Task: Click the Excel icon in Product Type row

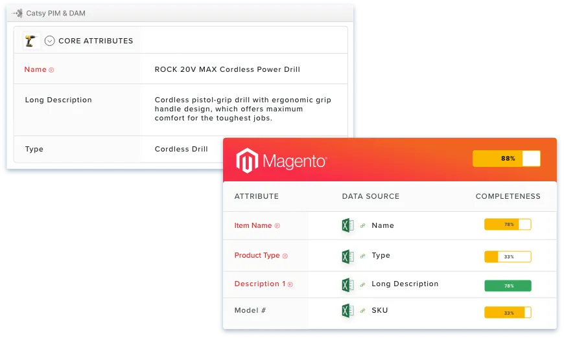Action: tap(347, 256)
